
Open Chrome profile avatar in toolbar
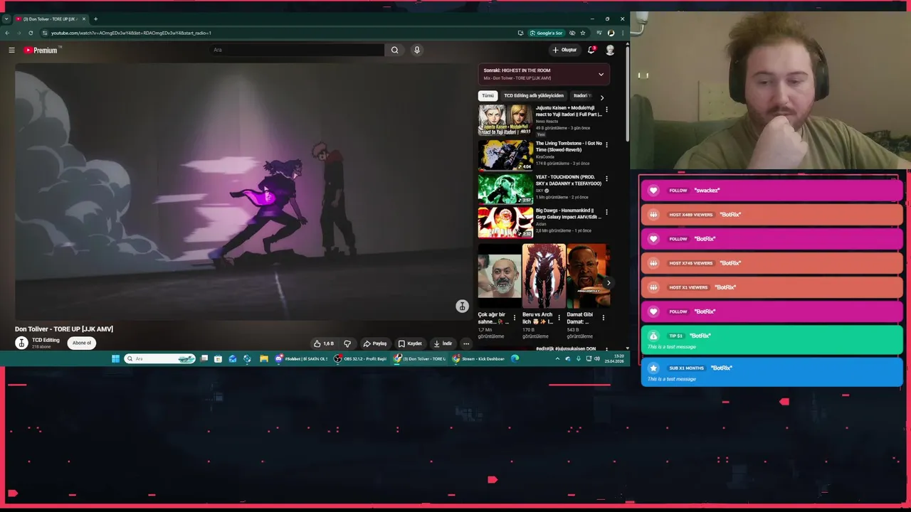611,33
